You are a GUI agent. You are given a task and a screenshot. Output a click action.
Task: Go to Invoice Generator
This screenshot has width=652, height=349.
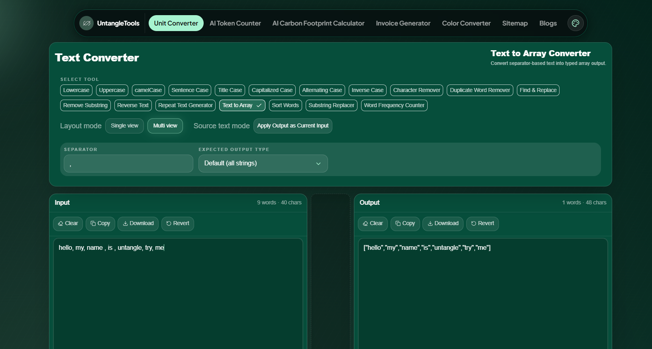[403, 23]
